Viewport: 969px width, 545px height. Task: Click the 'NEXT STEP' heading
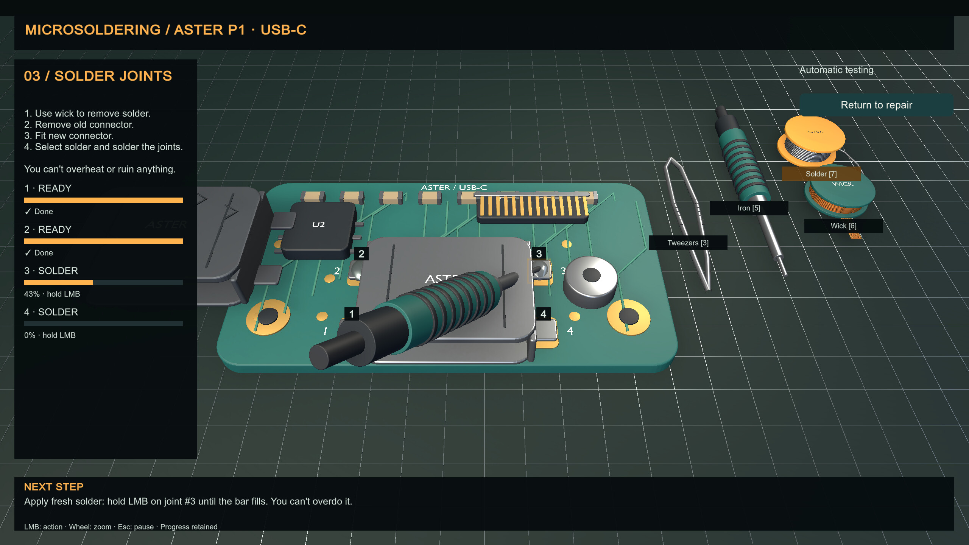54,487
